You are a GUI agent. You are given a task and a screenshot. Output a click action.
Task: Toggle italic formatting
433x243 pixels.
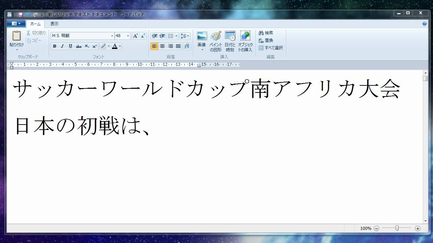click(x=62, y=46)
